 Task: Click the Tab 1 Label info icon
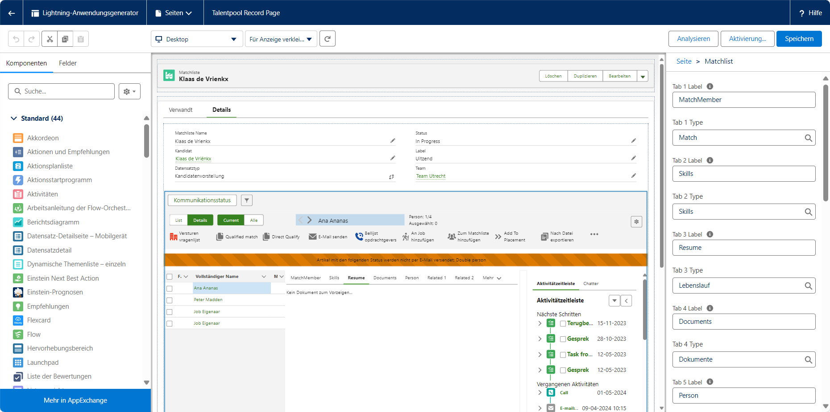(x=710, y=86)
